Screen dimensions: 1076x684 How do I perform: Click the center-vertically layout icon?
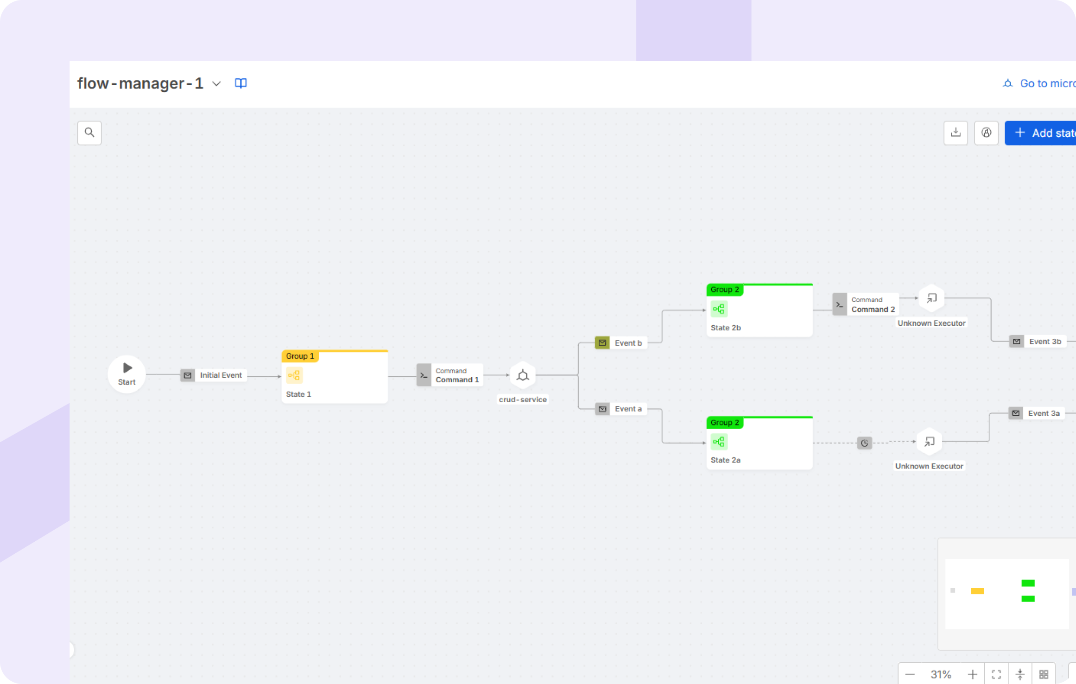tap(1020, 673)
